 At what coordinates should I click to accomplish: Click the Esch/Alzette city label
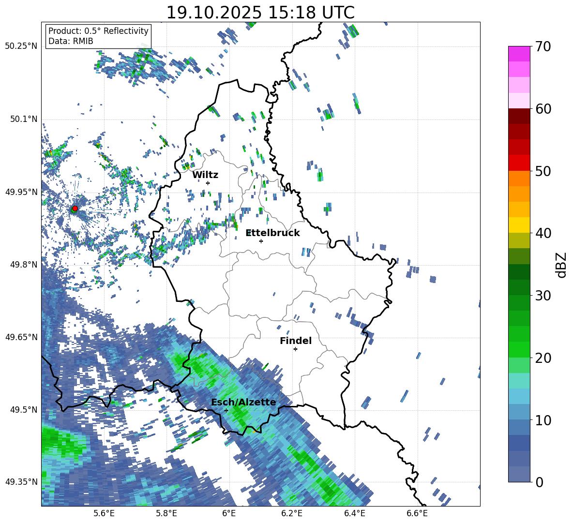pos(244,403)
